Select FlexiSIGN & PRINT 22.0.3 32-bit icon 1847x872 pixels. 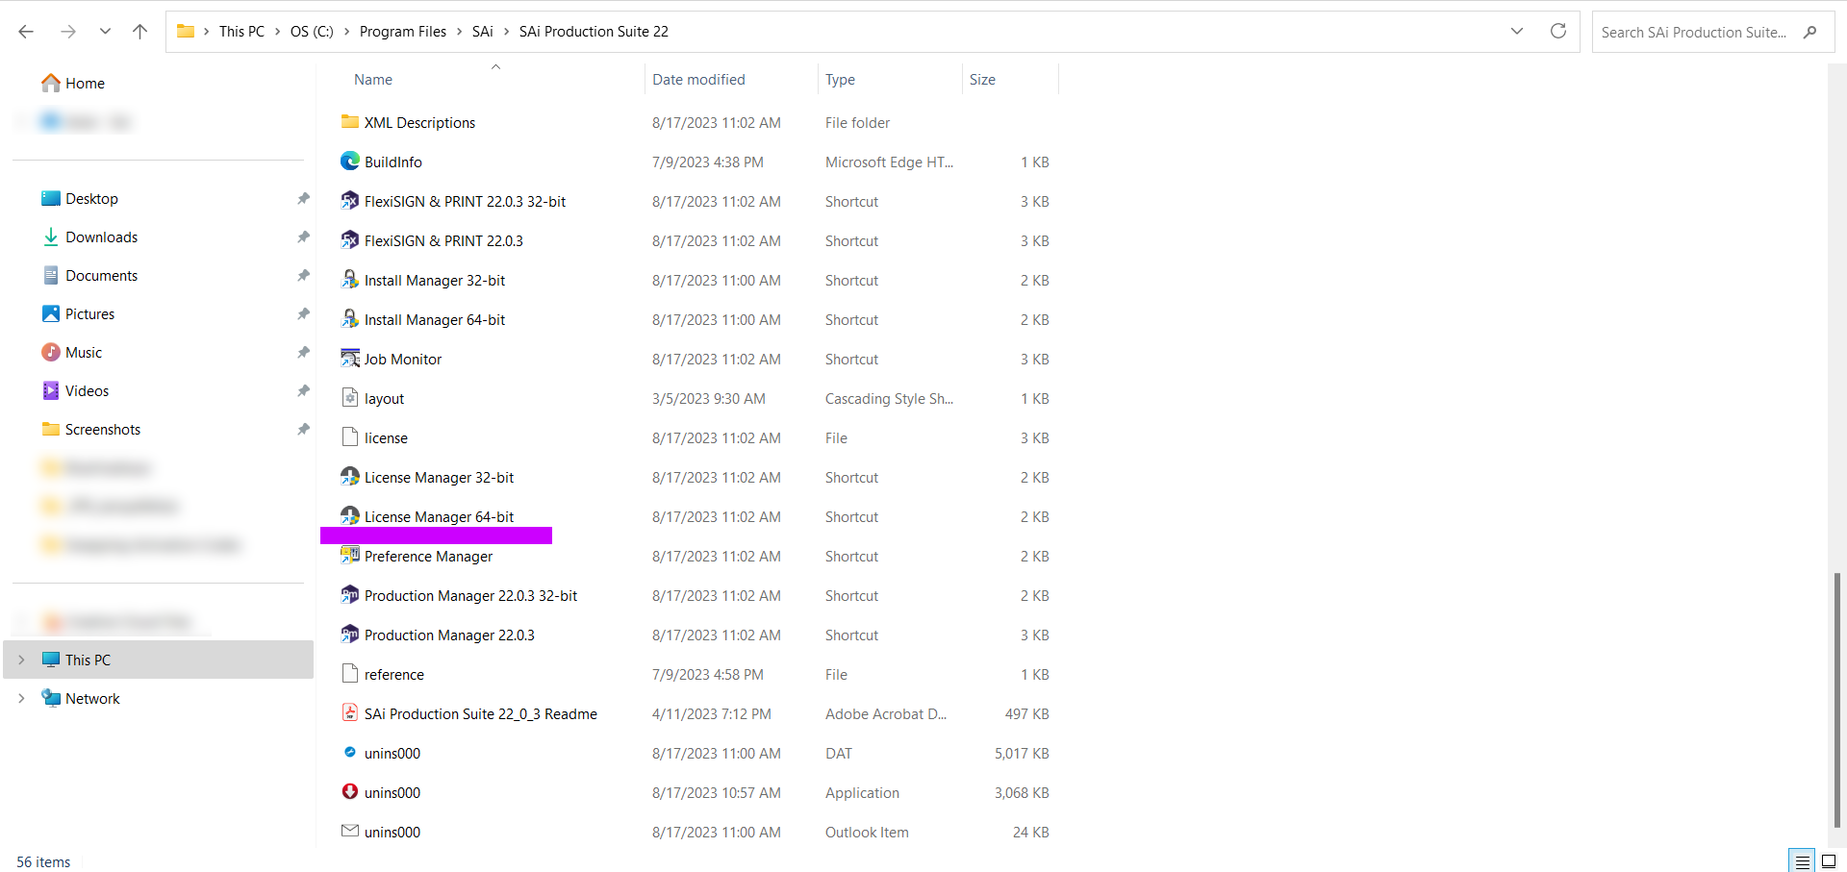click(x=350, y=201)
